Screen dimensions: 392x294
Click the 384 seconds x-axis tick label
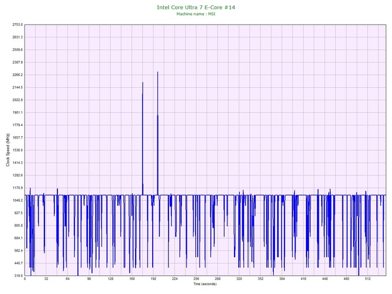(x=282, y=279)
